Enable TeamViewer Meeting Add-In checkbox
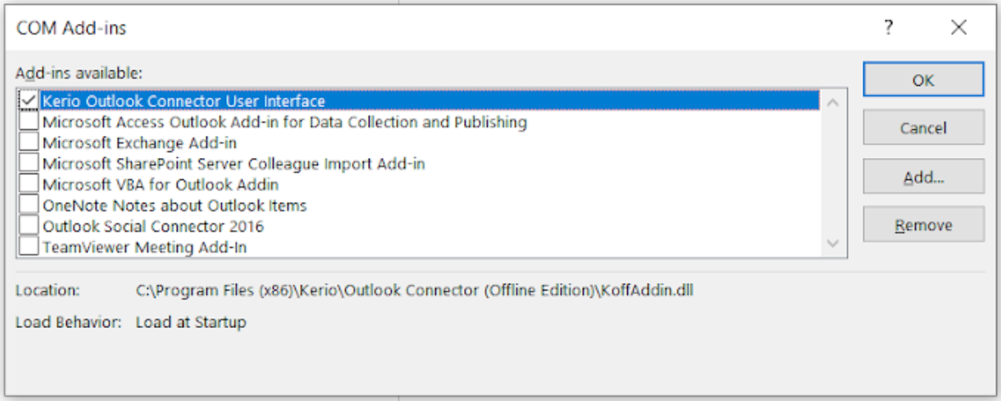Screen dimensions: 1001x401 [x=29, y=247]
